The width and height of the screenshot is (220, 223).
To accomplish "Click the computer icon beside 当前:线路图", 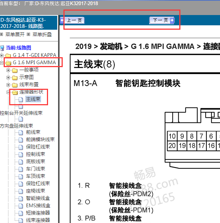I will (x=2, y=48).
